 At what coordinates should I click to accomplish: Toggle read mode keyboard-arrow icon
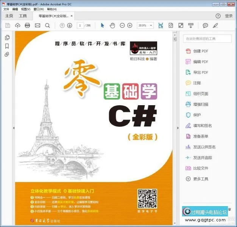tap(191, 25)
